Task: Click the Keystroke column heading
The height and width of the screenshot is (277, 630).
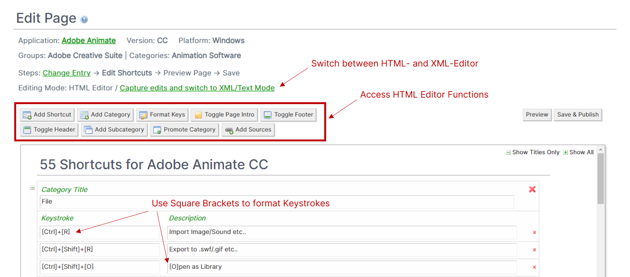Action: click(x=57, y=218)
